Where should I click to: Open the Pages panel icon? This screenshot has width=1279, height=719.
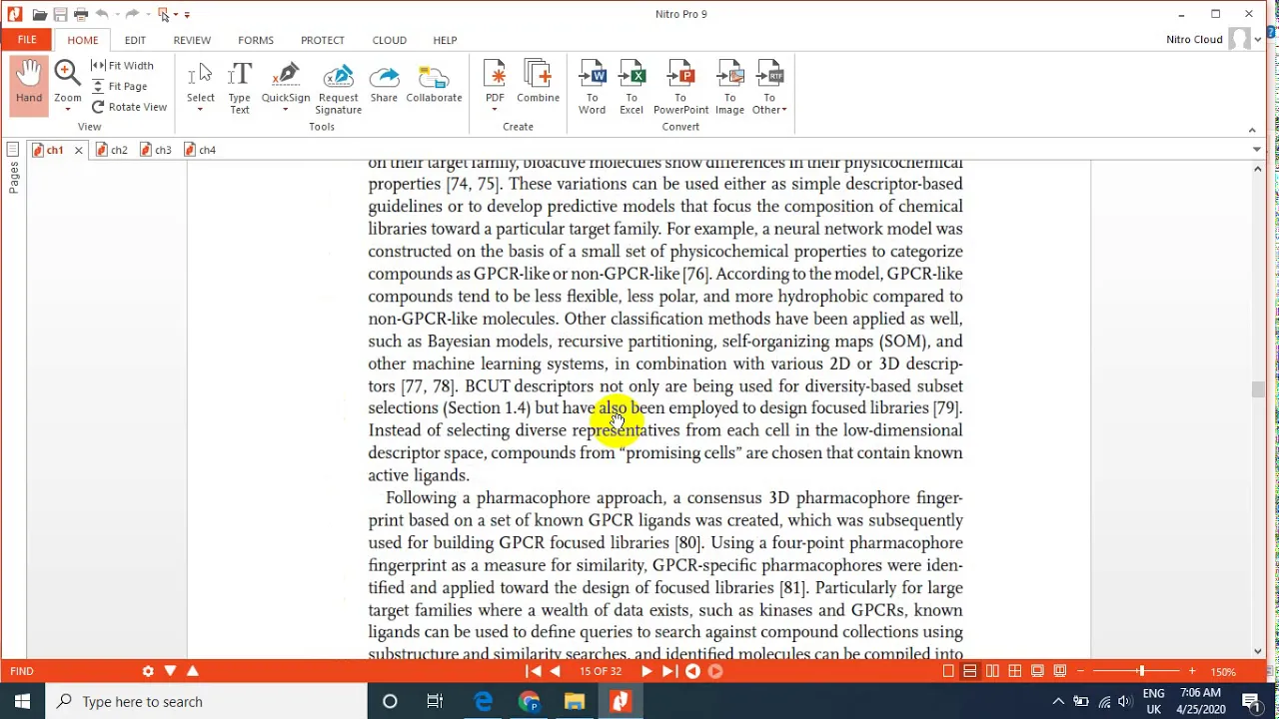click(13, 150)
